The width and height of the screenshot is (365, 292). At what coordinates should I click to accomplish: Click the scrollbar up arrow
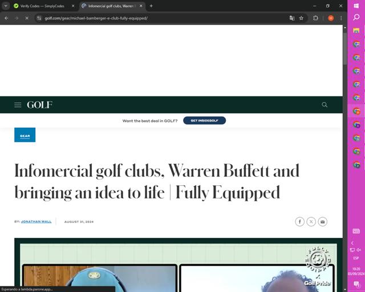344,27
